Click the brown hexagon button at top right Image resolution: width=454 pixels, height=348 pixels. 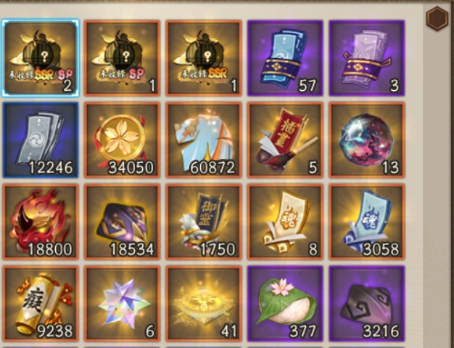pos(437,18)
